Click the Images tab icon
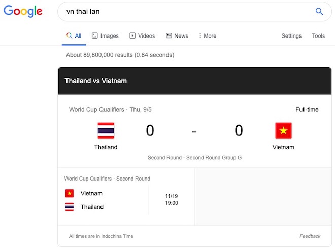 [94, 35]
